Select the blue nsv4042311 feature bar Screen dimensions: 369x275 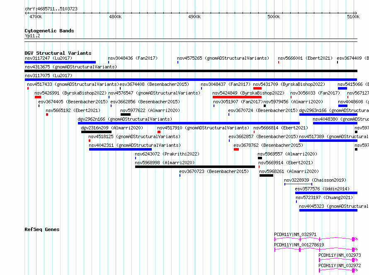(x=121, y=149)
